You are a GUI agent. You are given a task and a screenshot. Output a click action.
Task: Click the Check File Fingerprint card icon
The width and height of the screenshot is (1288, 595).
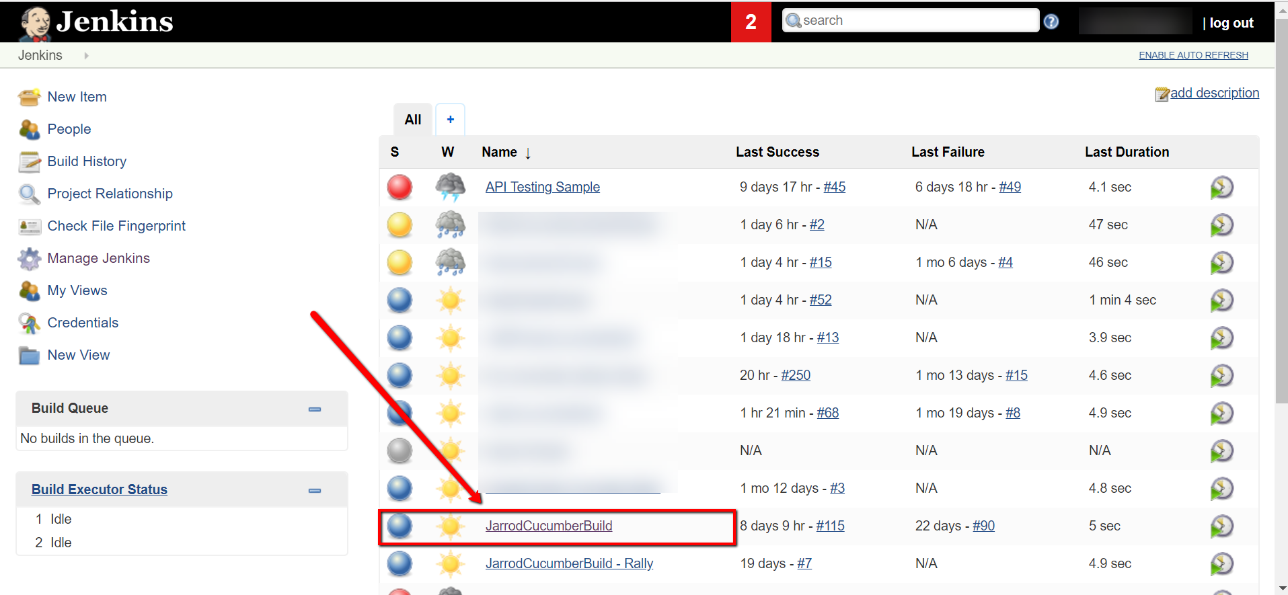30,227
